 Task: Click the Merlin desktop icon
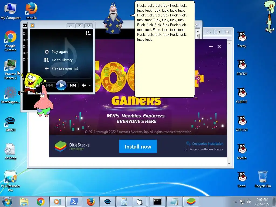coord(242,151)
